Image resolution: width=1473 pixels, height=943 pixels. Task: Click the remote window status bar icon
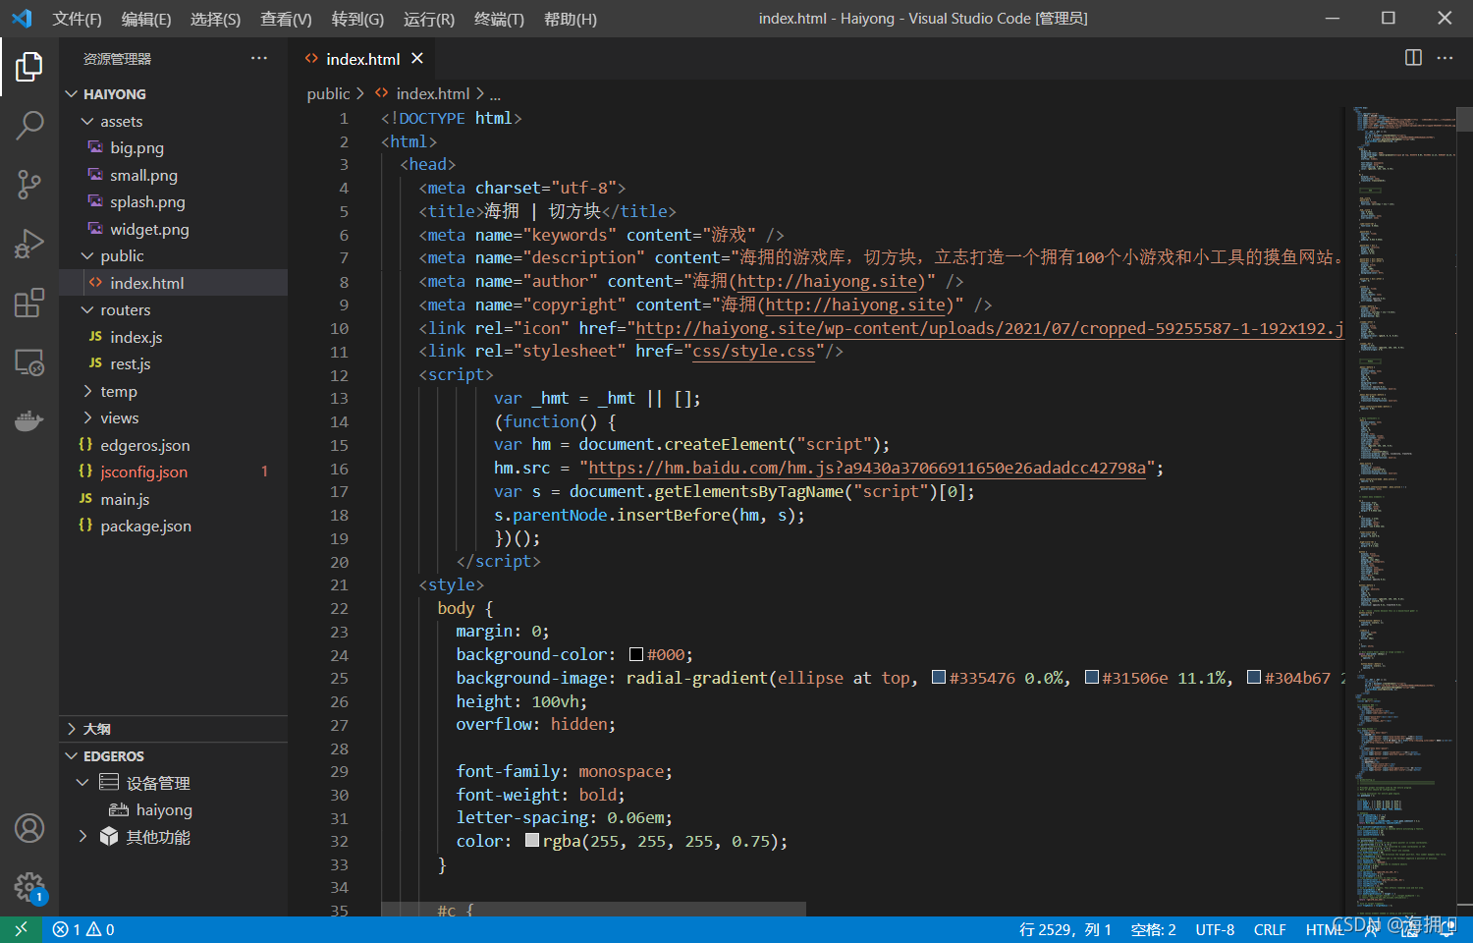coord(21,929)
